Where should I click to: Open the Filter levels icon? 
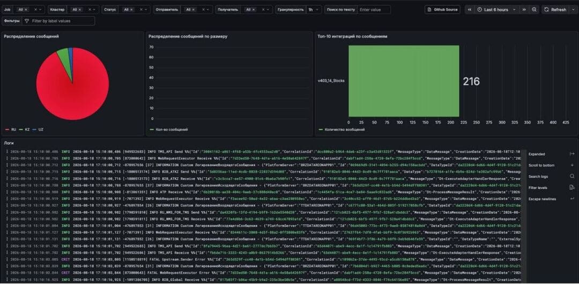572,188
